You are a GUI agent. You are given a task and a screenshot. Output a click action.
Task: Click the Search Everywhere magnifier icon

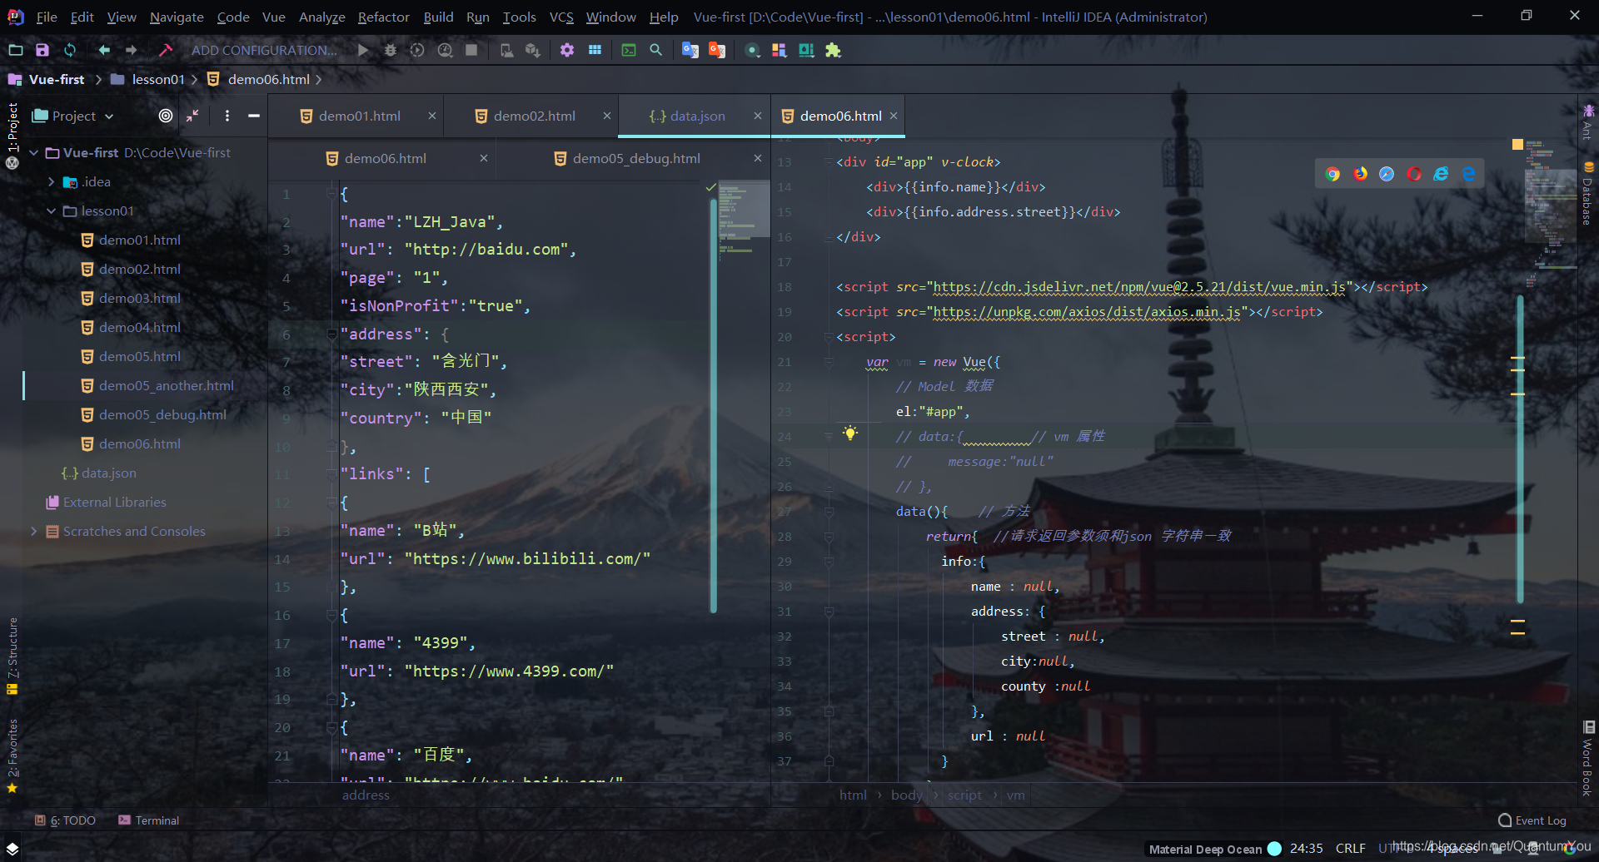(656, 50)
